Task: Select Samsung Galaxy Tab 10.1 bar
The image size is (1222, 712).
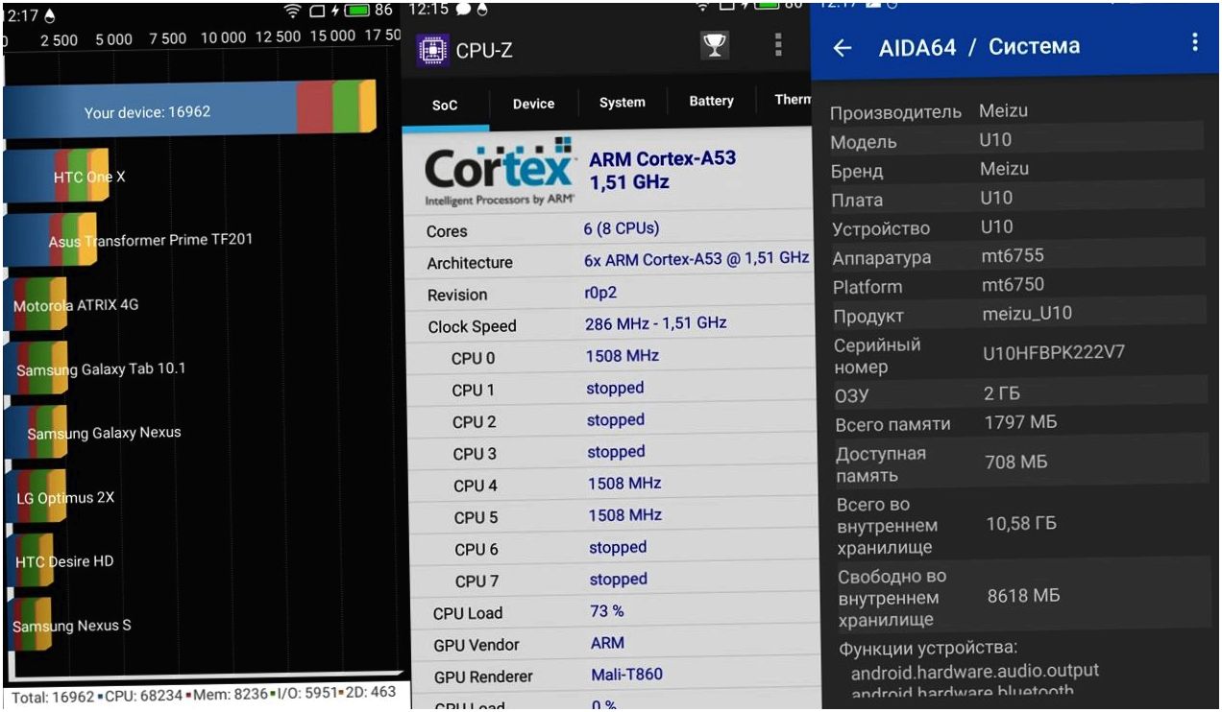Action: (36, 368)
